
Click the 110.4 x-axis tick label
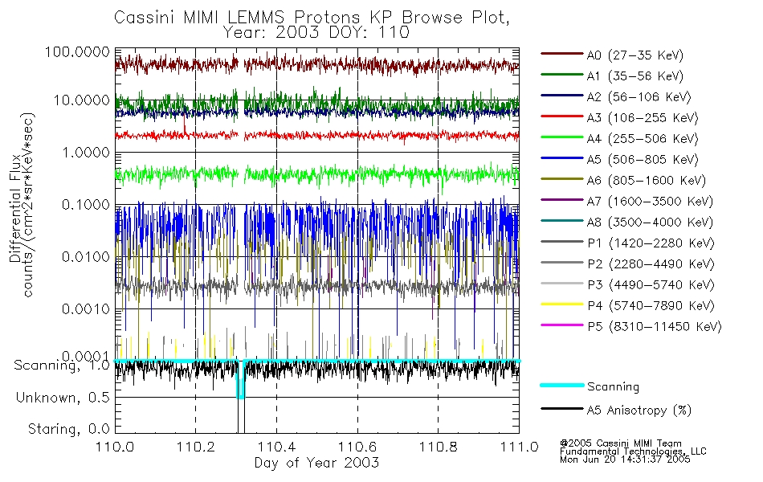pyautogui.click(x=276, y=447)
